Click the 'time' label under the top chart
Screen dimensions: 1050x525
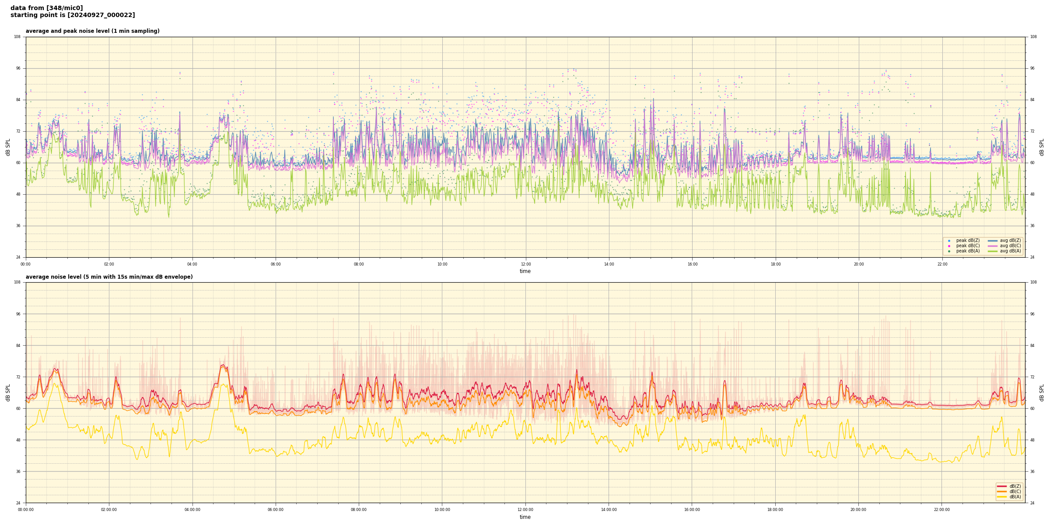525,271
